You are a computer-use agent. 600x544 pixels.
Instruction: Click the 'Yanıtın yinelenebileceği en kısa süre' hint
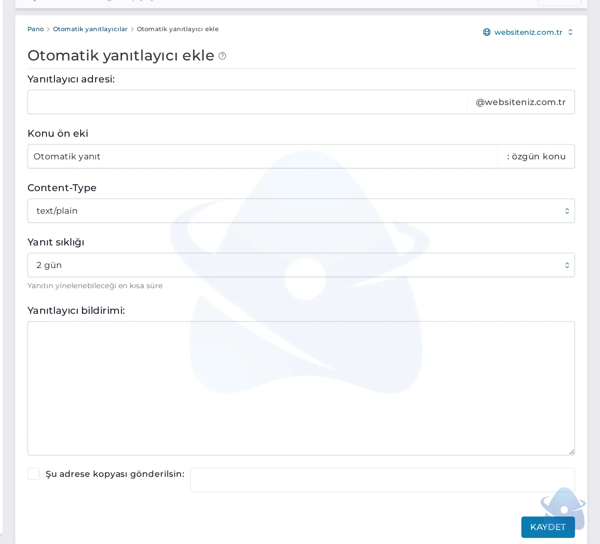click(x=95, y=286)
